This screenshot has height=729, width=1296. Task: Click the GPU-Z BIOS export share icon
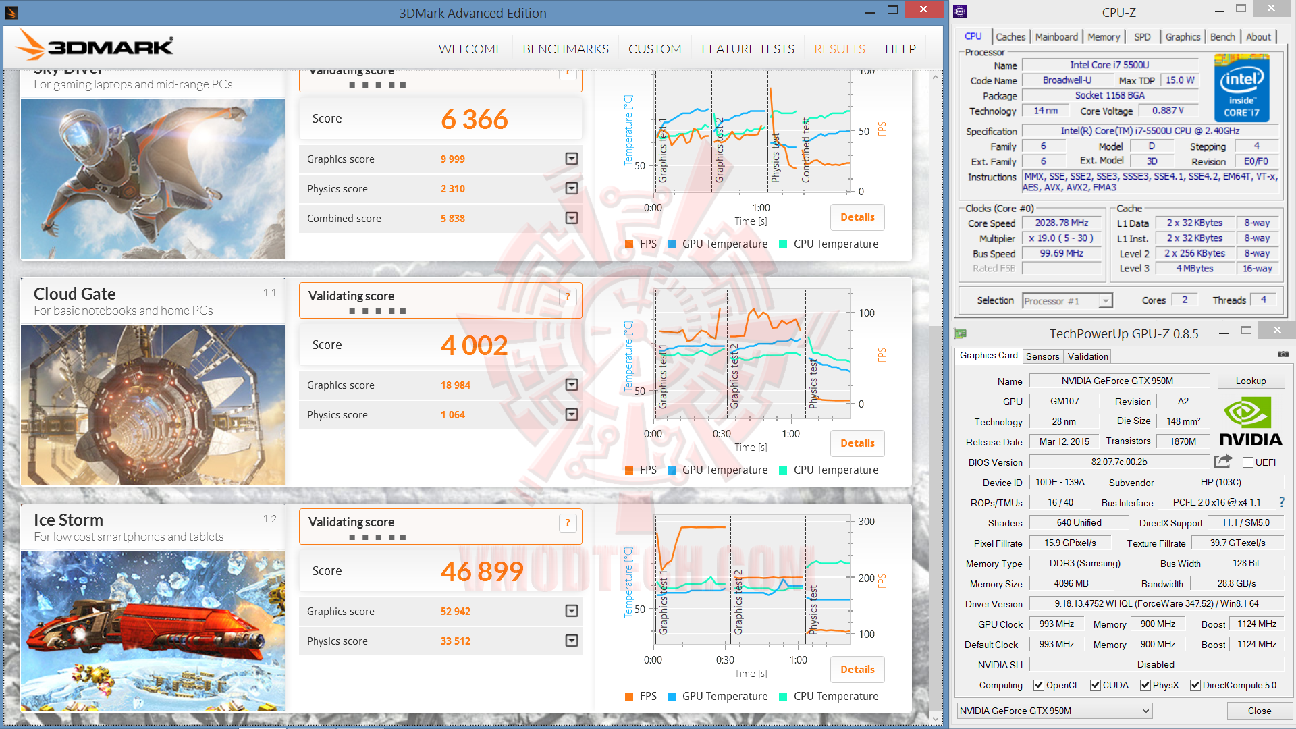tap(1222, 462)
